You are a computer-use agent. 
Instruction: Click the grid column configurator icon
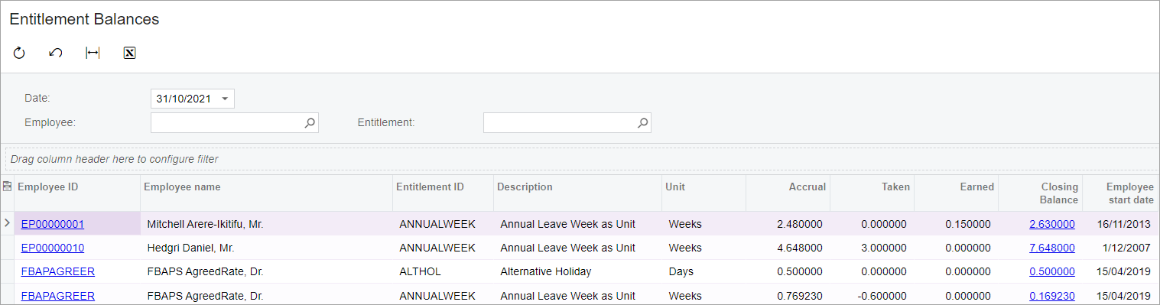[7, 187]
